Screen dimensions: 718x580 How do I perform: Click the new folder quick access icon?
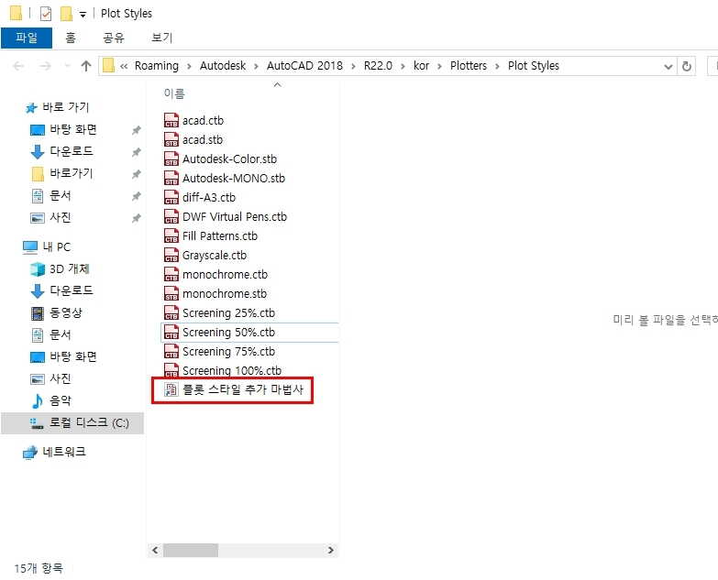point(66,14)
